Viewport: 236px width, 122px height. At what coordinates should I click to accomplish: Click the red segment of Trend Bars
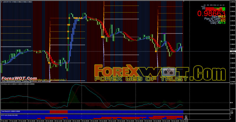[x=59, y=112]
